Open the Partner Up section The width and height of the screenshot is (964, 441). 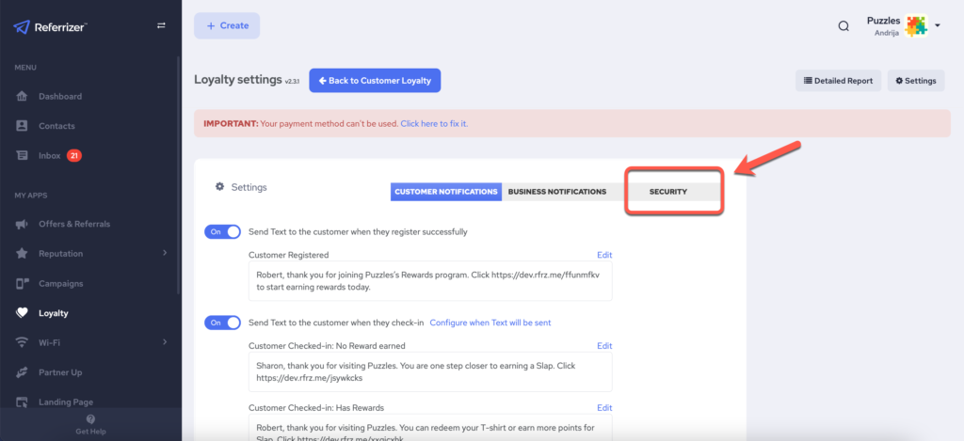pyautogui.click(x=59, y=372)
